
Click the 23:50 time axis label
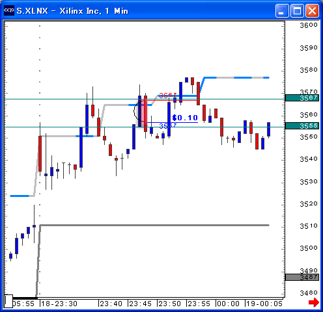coord(169,304)
